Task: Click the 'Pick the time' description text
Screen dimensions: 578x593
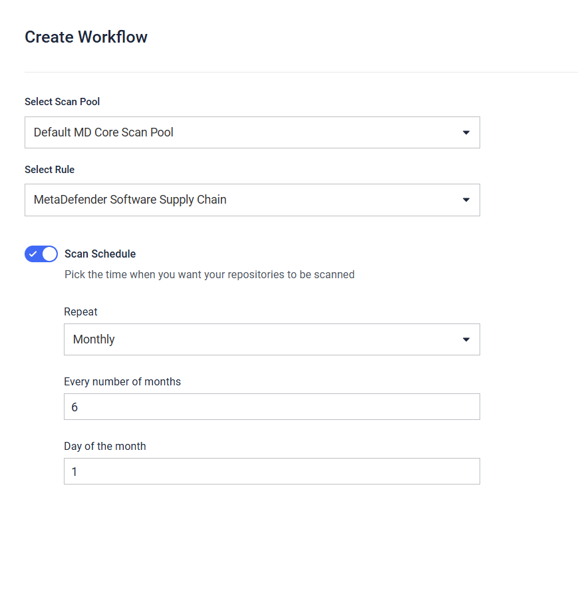Action: 210,275
